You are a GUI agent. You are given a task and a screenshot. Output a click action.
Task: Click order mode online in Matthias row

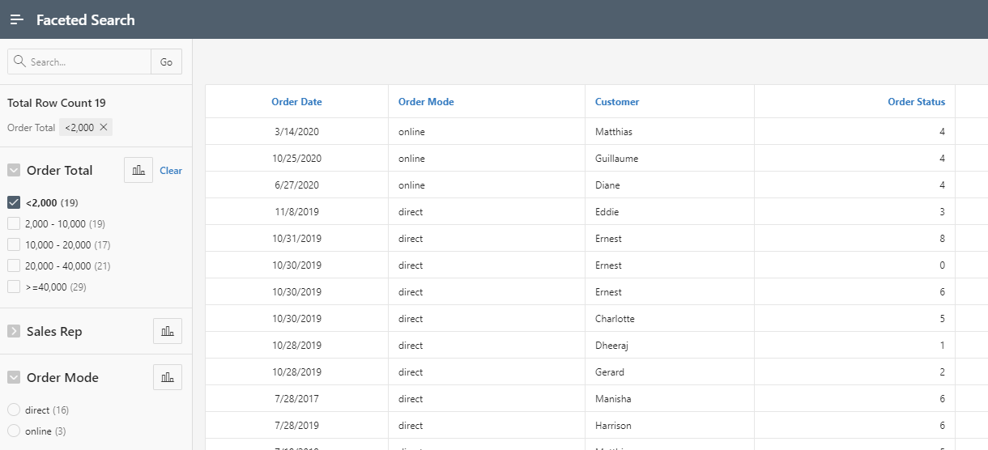pos(487,131)
